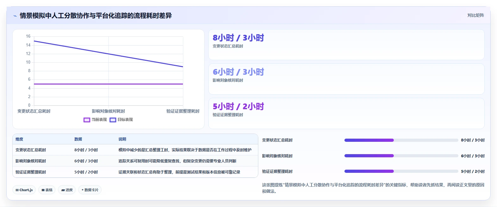Click the 说明 table column header

tap(122, 139)
